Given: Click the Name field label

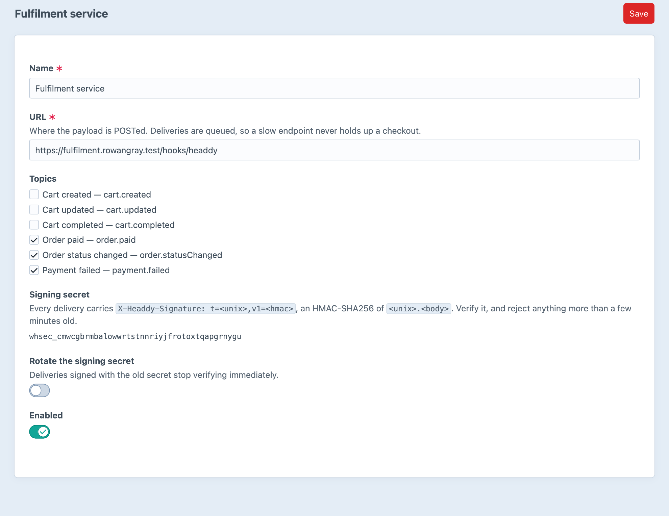Looking at the screenshot, I should 41,68.
